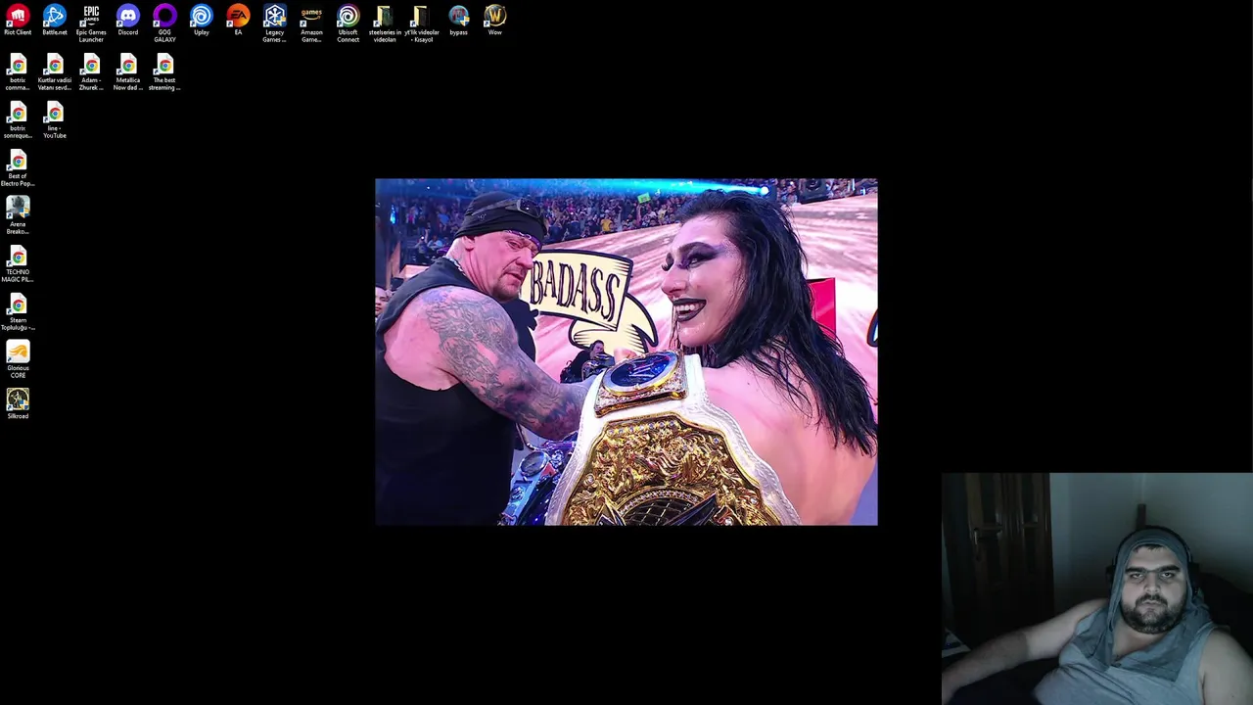Select the Arena Breakout desktop icon
This screenshot has height=705, width=1253.
click(x=18, y=216)
